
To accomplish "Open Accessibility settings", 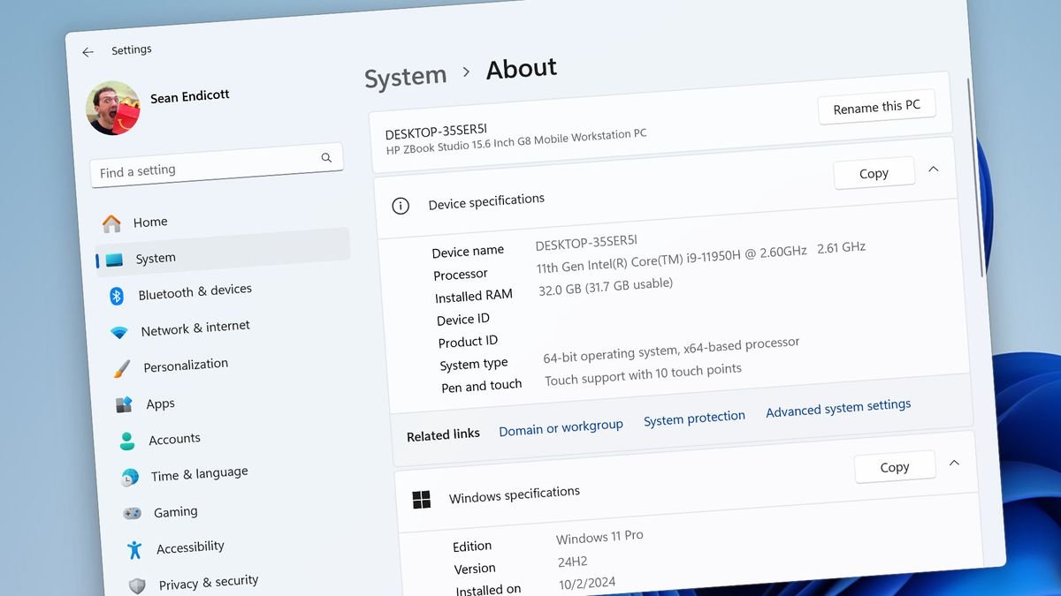I will [x=190, y=547].
